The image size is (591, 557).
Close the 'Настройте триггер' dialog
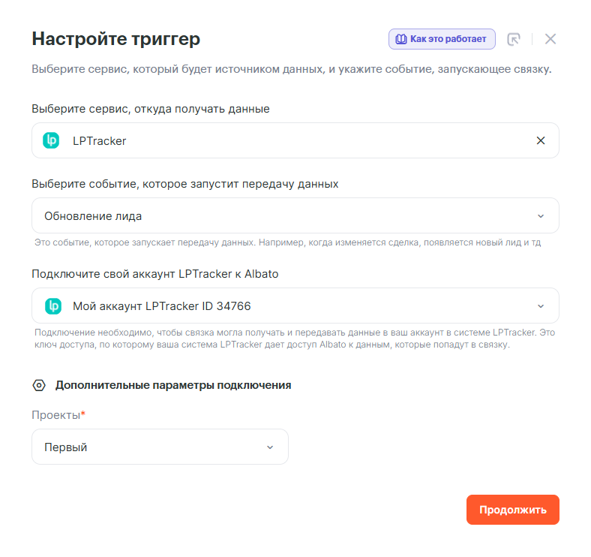coord(550,39)
